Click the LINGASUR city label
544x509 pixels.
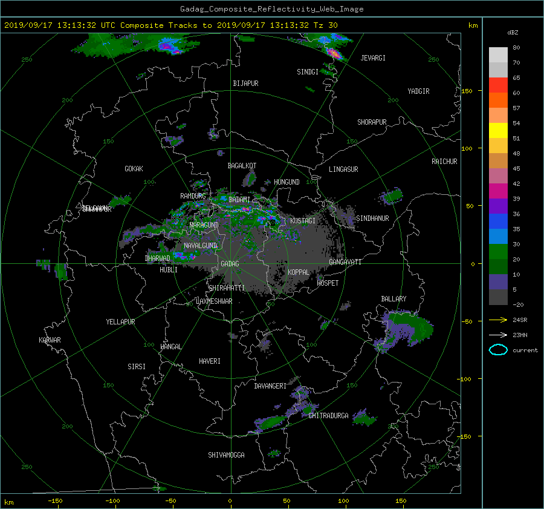(343, 169)
